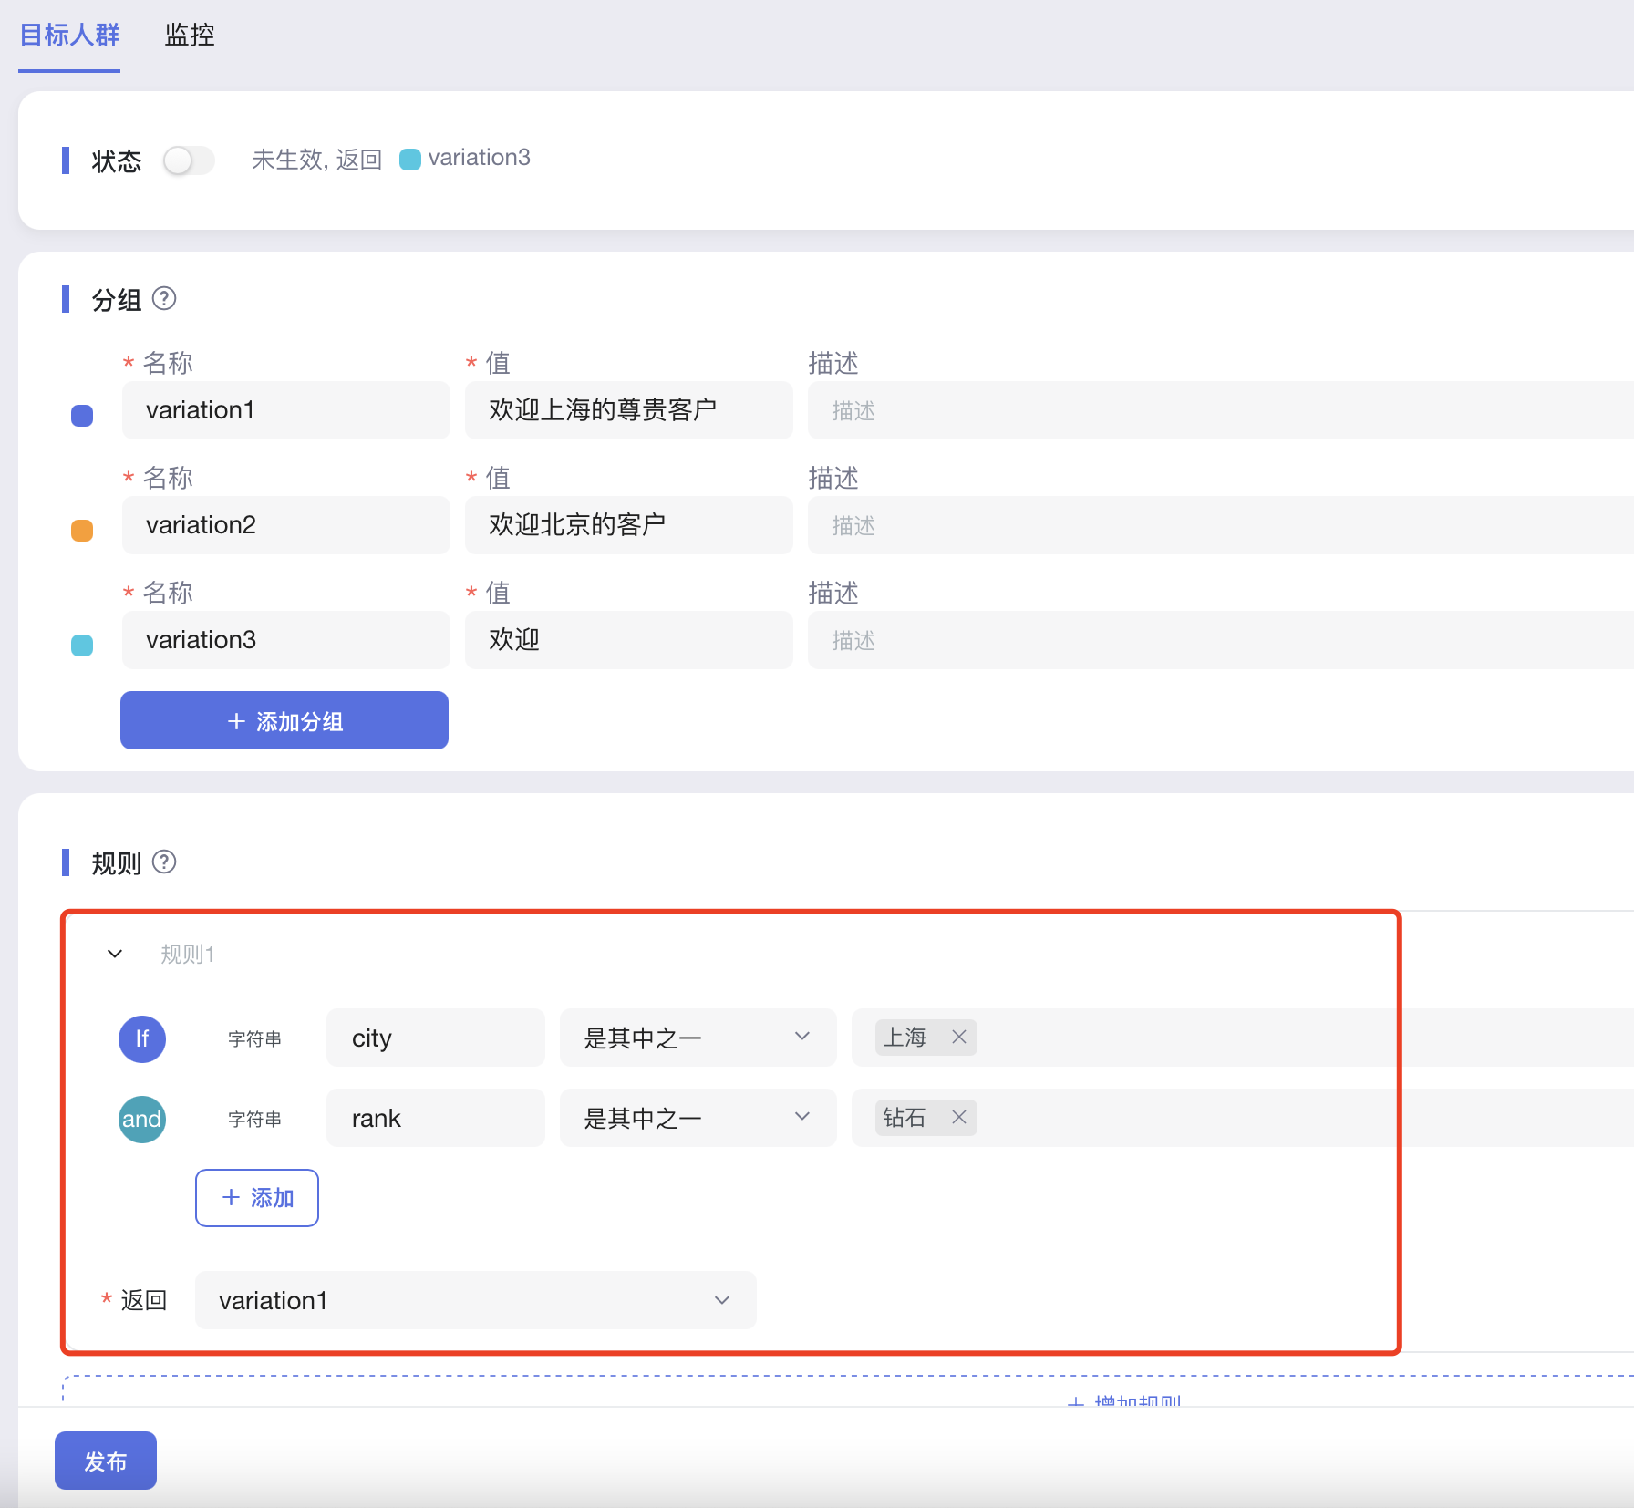Image resolution: width=1634 pixels, height=1508 pixels.
Task: Switch to the 监控 tab
Action: tap(190, 36)
